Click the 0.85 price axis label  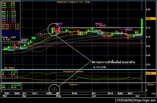(x=148, y=9)
